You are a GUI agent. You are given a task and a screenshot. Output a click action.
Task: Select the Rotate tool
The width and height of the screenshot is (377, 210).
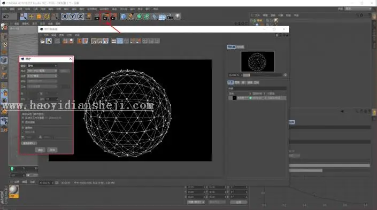pos(47,17)
